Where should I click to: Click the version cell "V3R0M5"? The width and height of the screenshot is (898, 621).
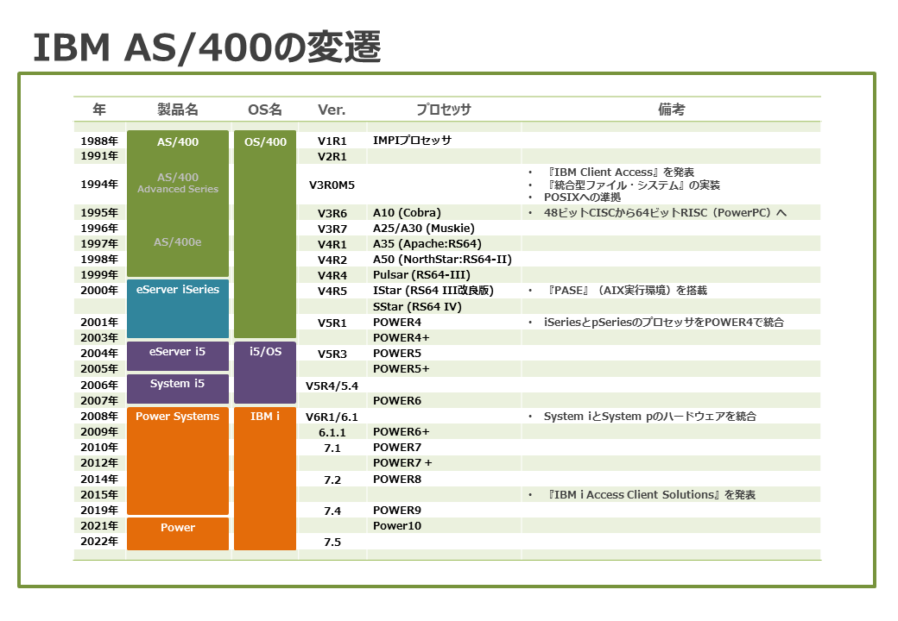tap(332, 185)
